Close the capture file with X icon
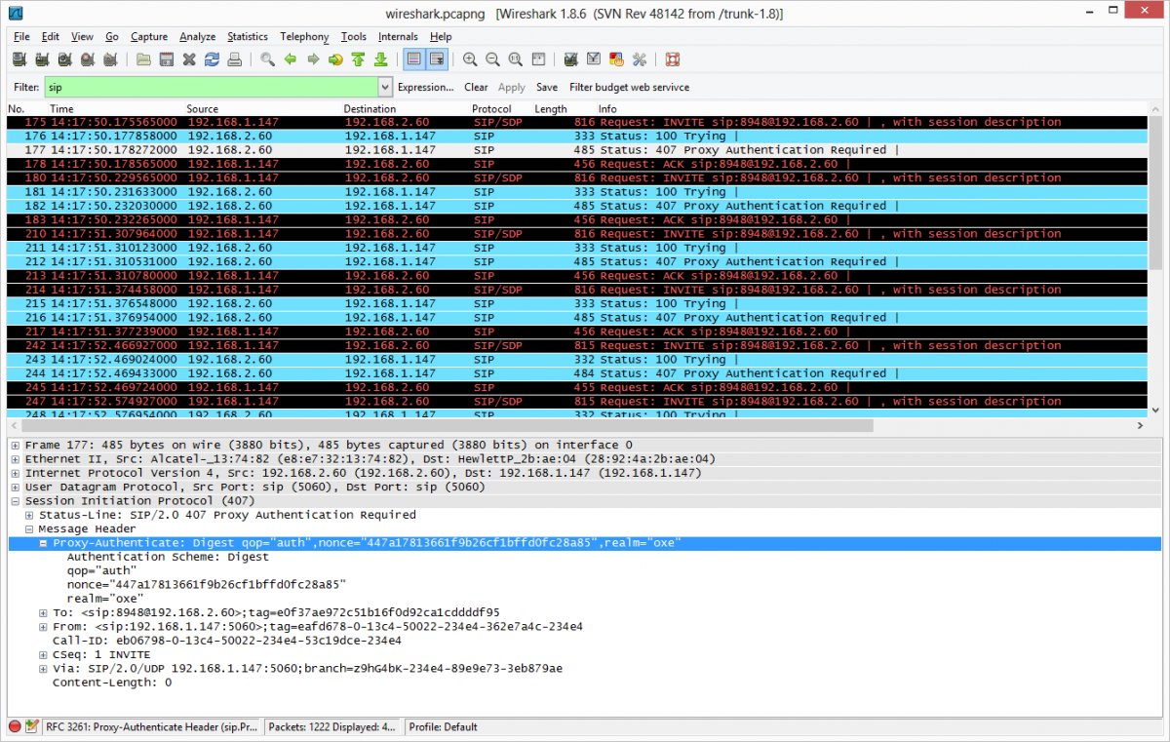Image resolution: width=1170 pixels, height=742 pixels. [x=190, y=59]
